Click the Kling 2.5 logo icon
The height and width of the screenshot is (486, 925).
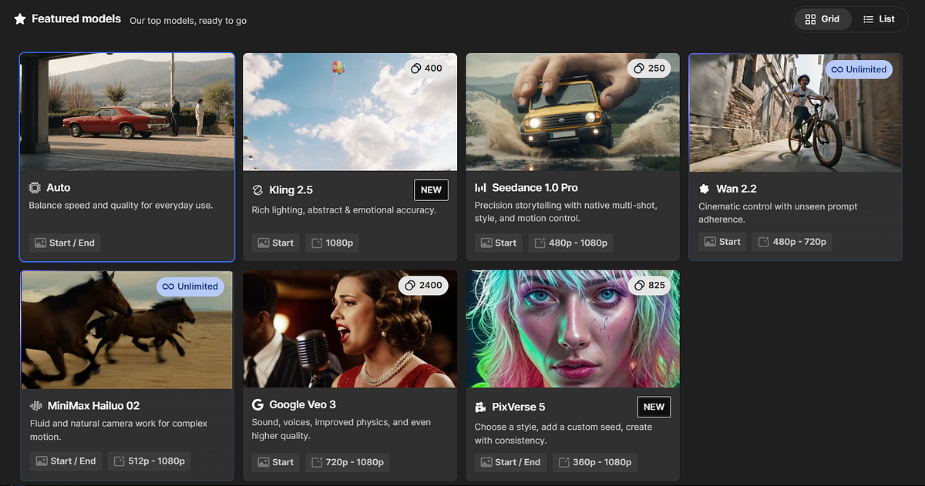[x=257, y=190]
